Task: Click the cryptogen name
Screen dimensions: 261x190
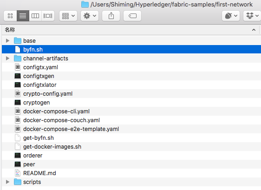Action: pyautogui.click(x=37, y=103)
